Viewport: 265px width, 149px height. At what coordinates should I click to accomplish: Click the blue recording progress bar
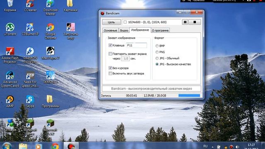point(189,96)
